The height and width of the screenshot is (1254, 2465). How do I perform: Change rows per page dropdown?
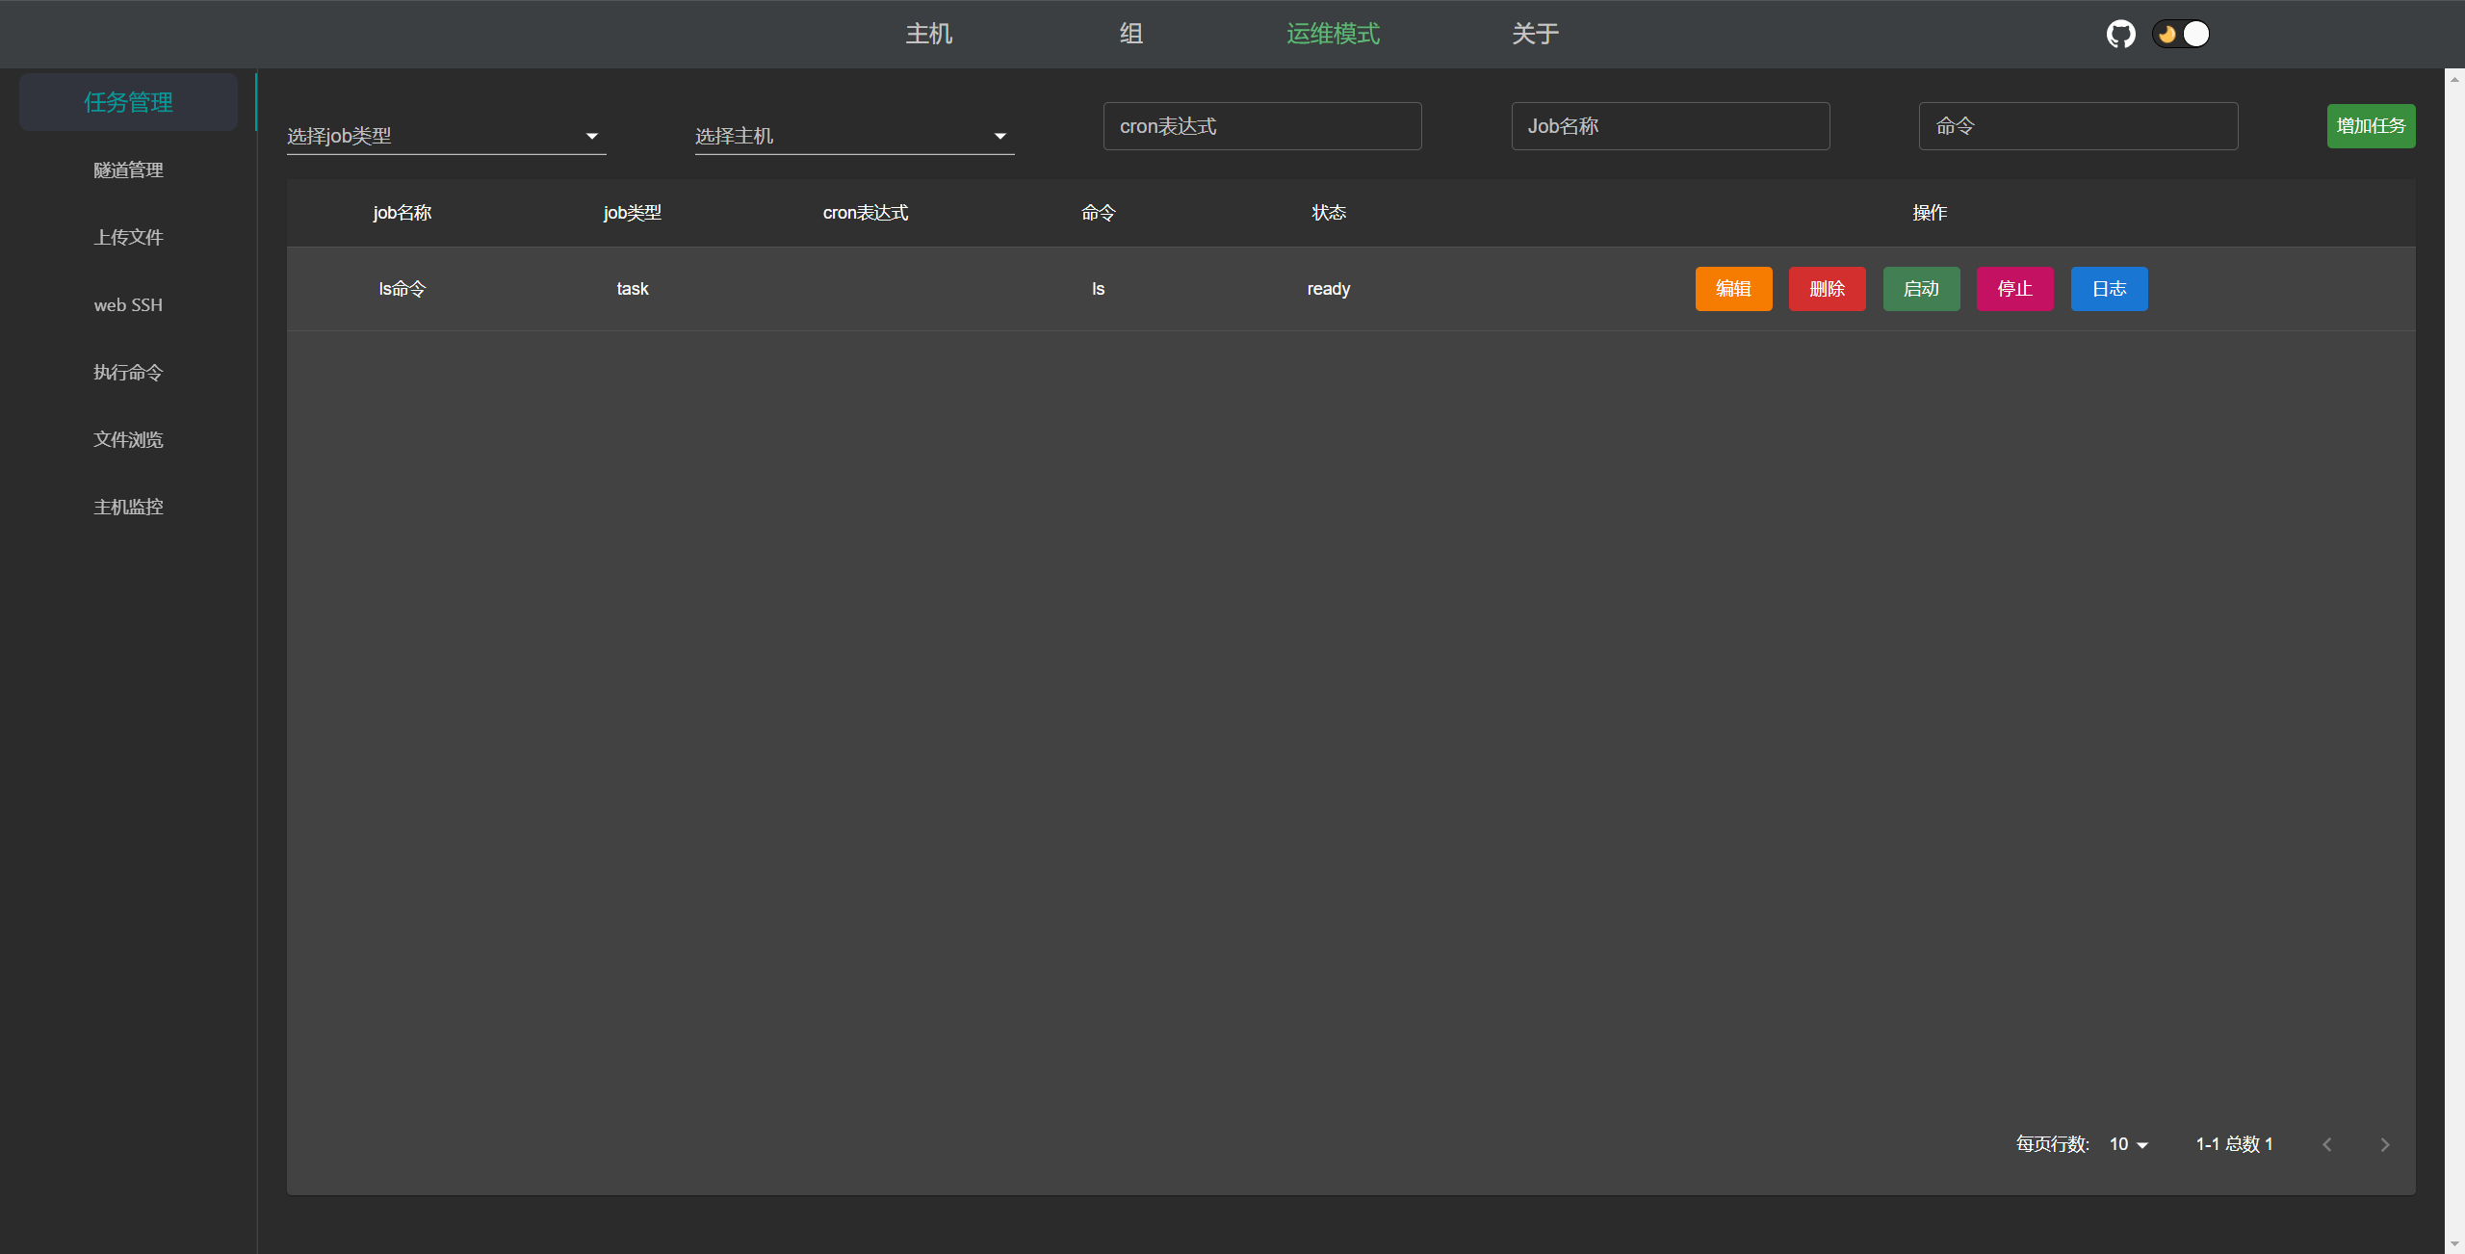[2129, 1144]
